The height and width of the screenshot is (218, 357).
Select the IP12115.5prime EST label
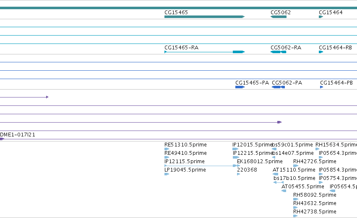click(185, 162)
